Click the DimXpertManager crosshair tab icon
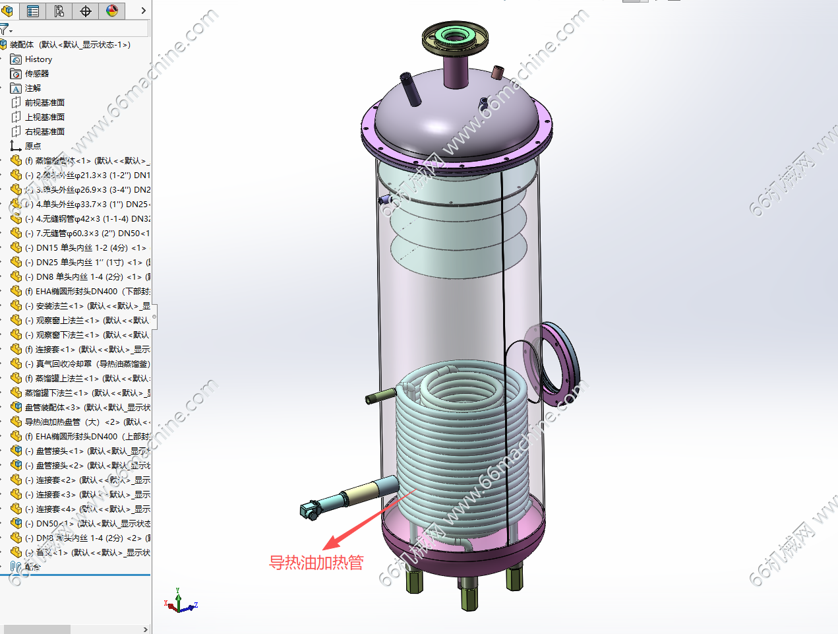The width and height of the screenshot is (838, 634). point(86,11)
